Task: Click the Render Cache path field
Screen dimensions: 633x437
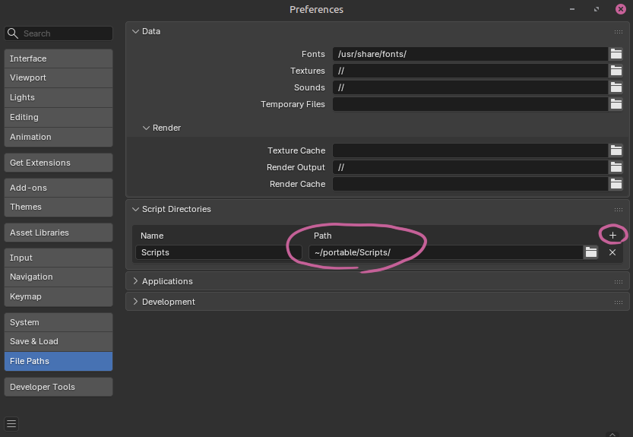Action: tap(470, 184)
